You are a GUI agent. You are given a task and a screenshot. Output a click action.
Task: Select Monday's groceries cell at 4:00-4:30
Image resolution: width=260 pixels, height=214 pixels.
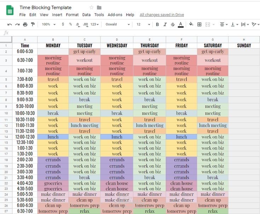point(53,183)
